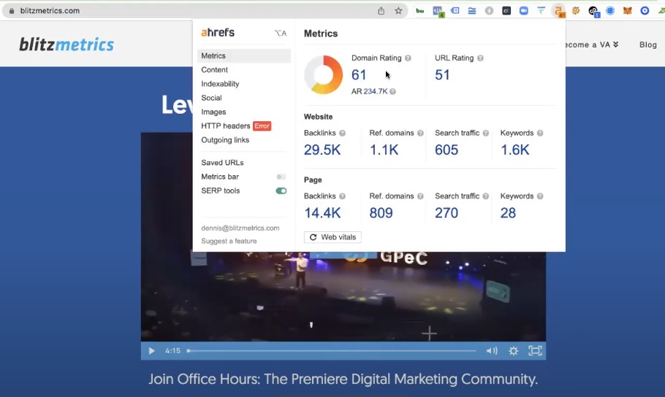
Task: Click help icon beside Website Ref. domains
Action: pos(420,133)
